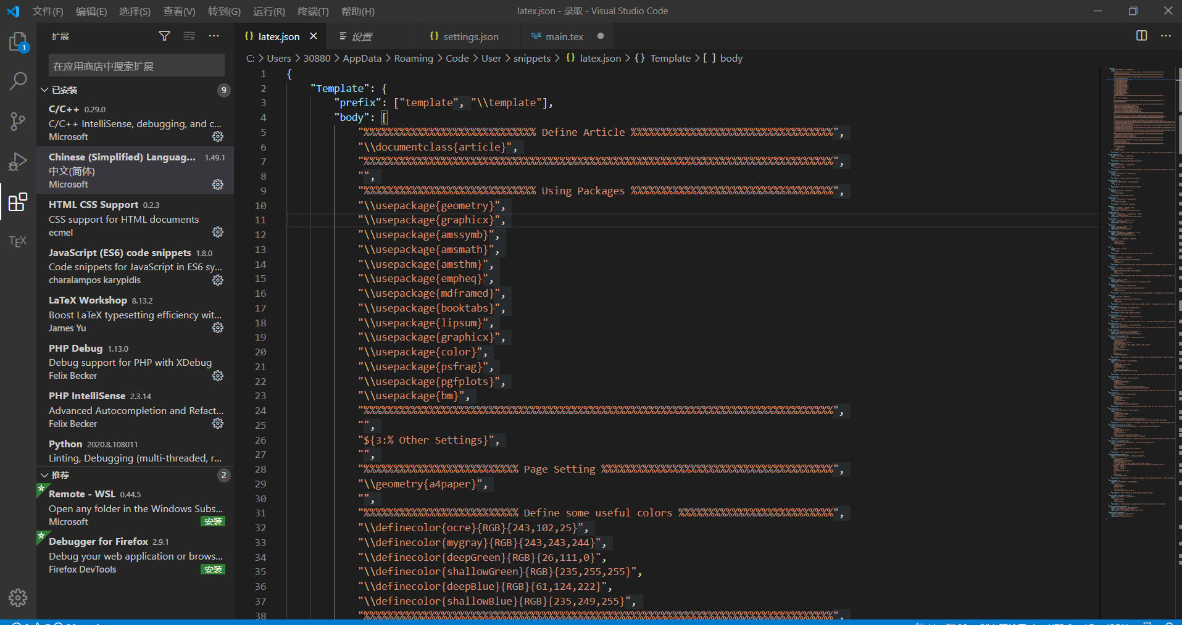Open the Source Control view

[x=18, y=121]
